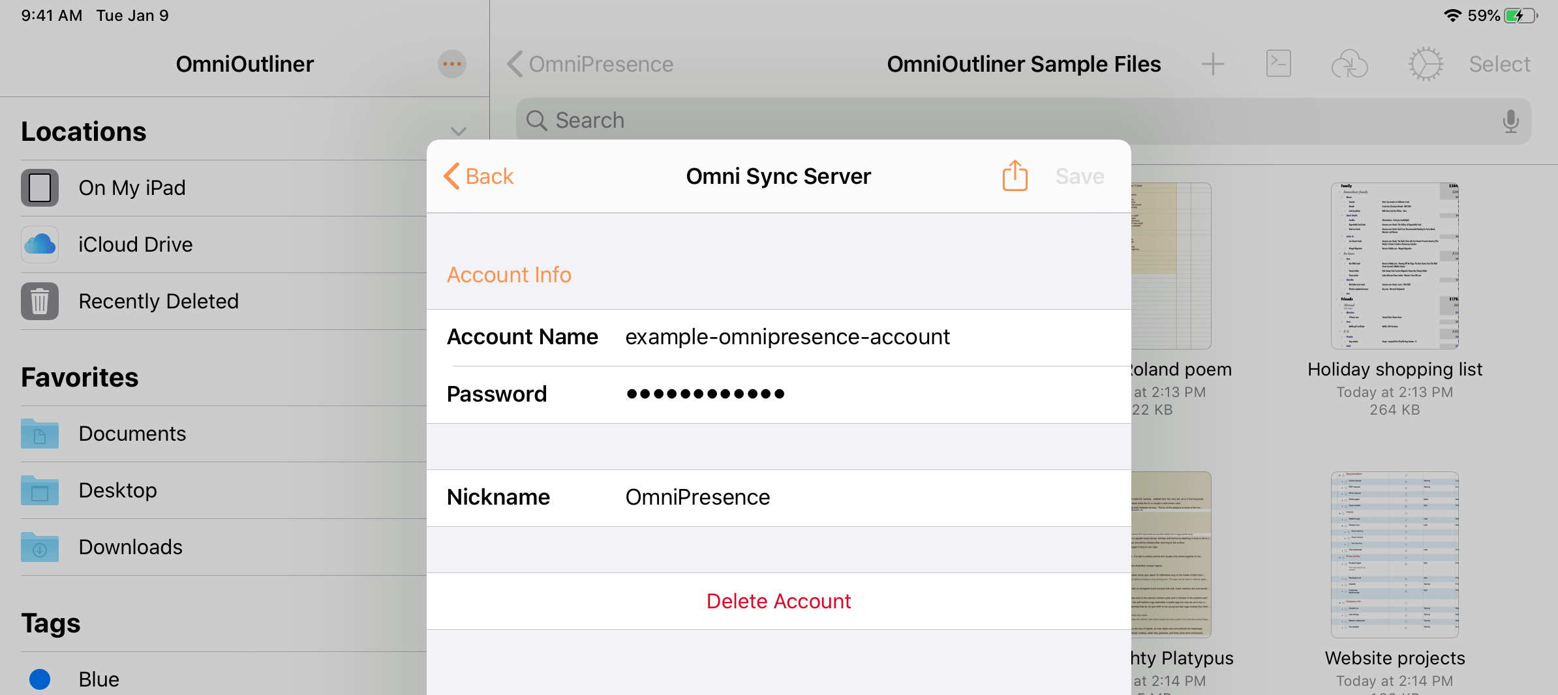
Task: Focus the Search field
Action: tap(1024, 121)
